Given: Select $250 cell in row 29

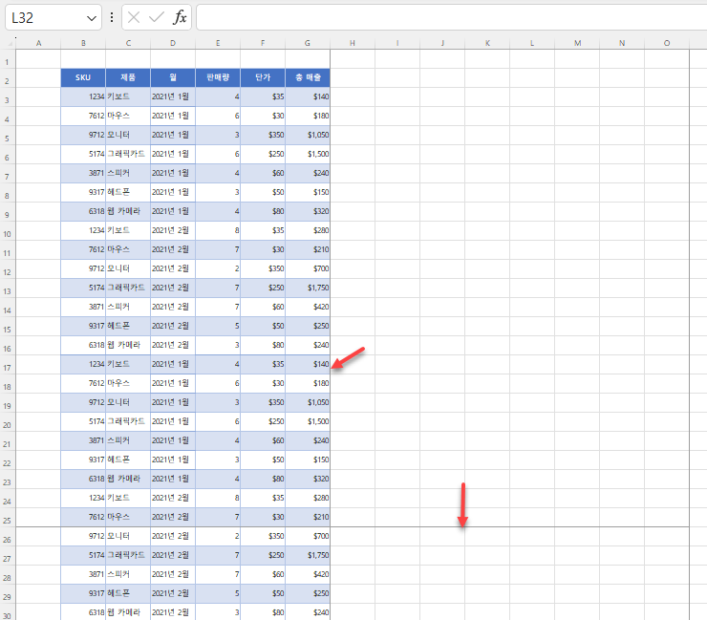Looking at the screenshot, I should click(x=308, y=593).
